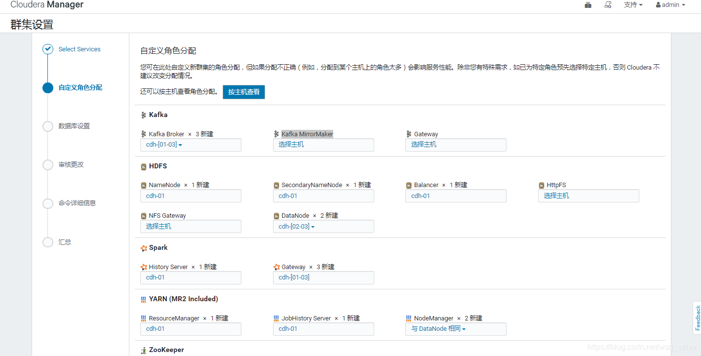Image resolution: width=701 pixels, height=356 pixels.
Task: Select hosts for Kafka Gateway
Action: pyautogui.click(x=456, y=145)
